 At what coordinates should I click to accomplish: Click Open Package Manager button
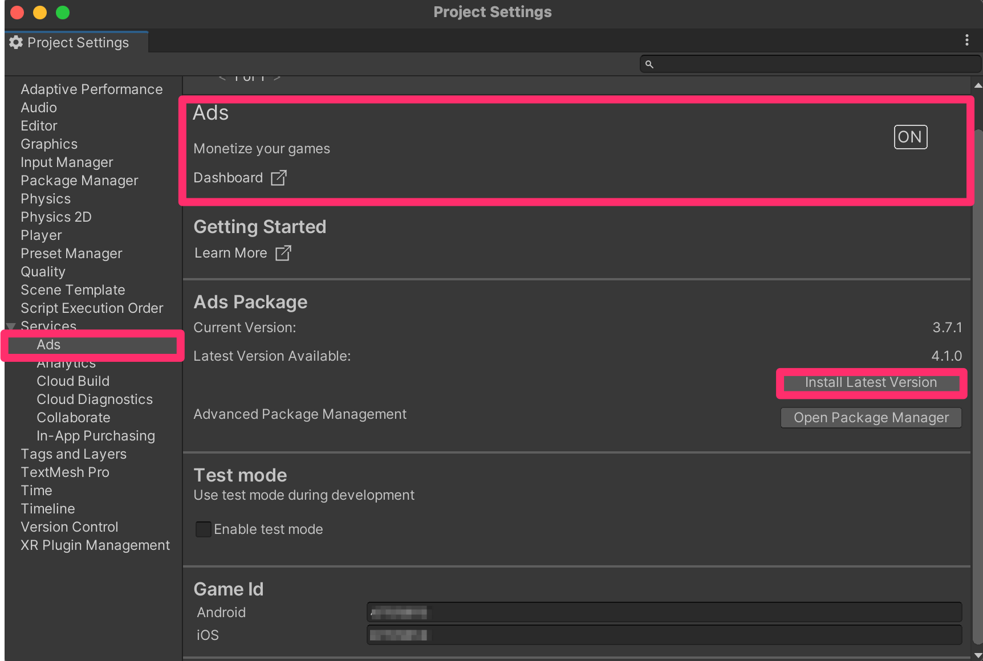[x=871, y=418]
